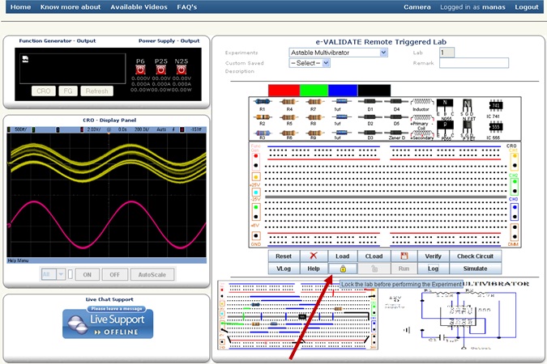Open the Experiments dropdown showing Astable Multivibrator
The image size is (547, 364).
click(x=339, y=53)
